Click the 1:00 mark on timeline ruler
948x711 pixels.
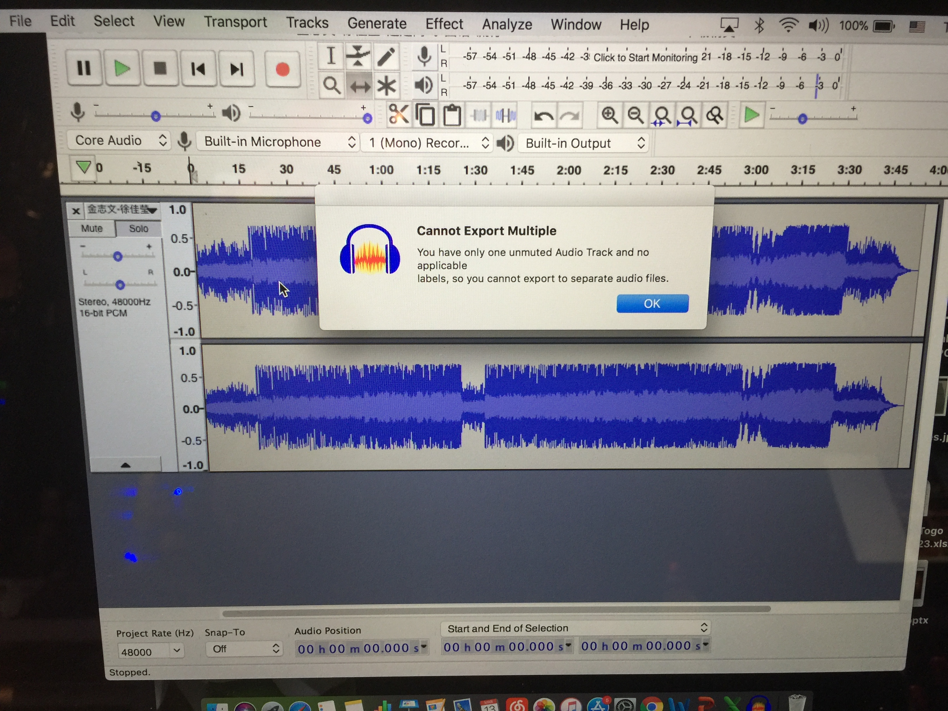(x=381, y=170)
